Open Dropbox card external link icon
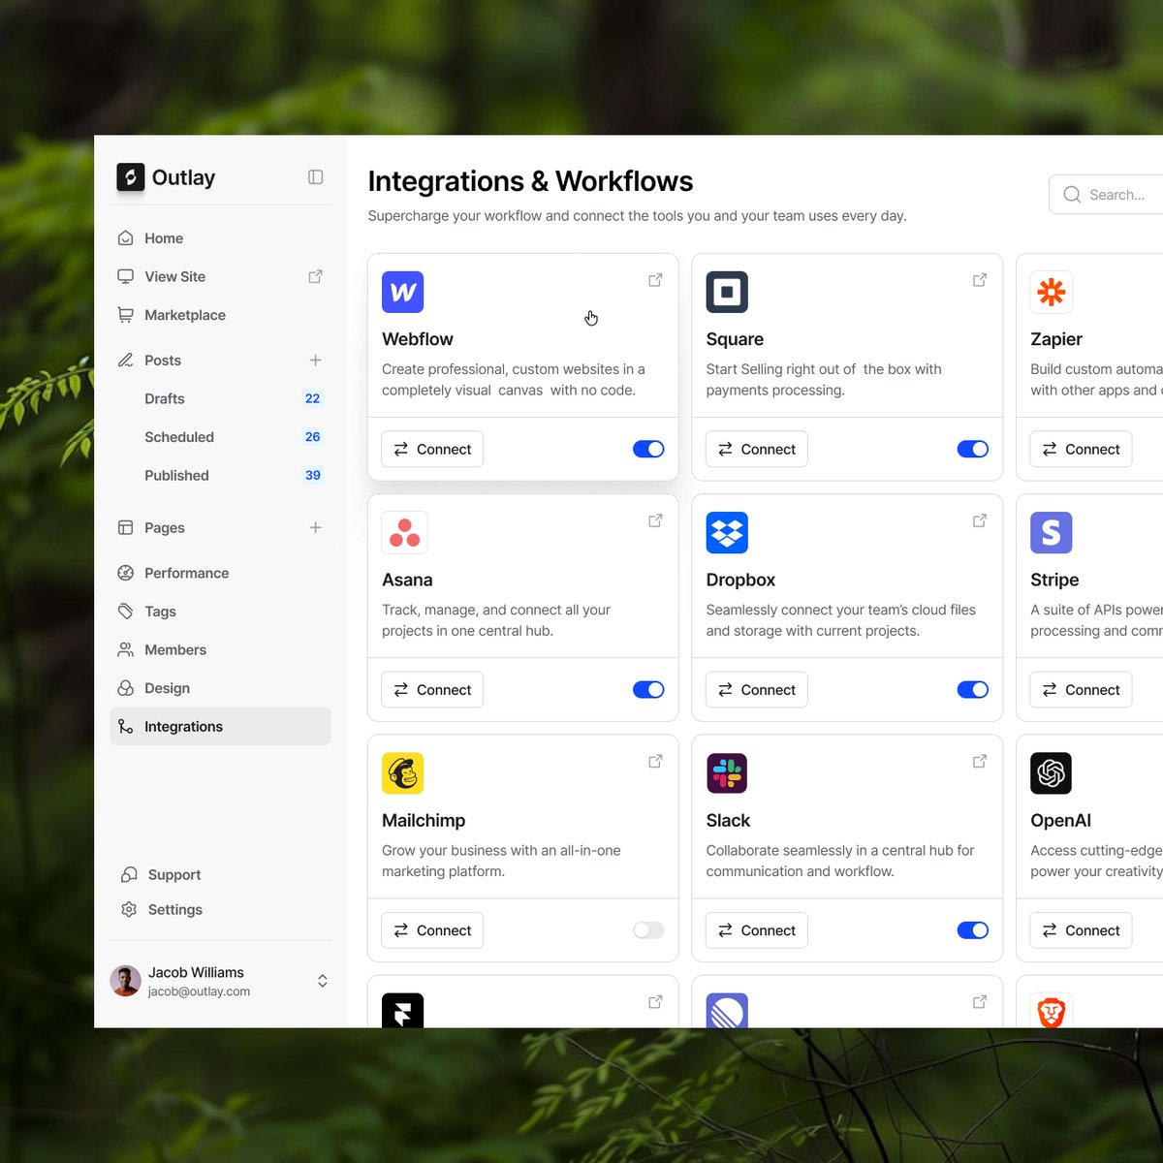Viewport: 1163px width, 1163px height. pyautogui.click(x=980, y=520)
